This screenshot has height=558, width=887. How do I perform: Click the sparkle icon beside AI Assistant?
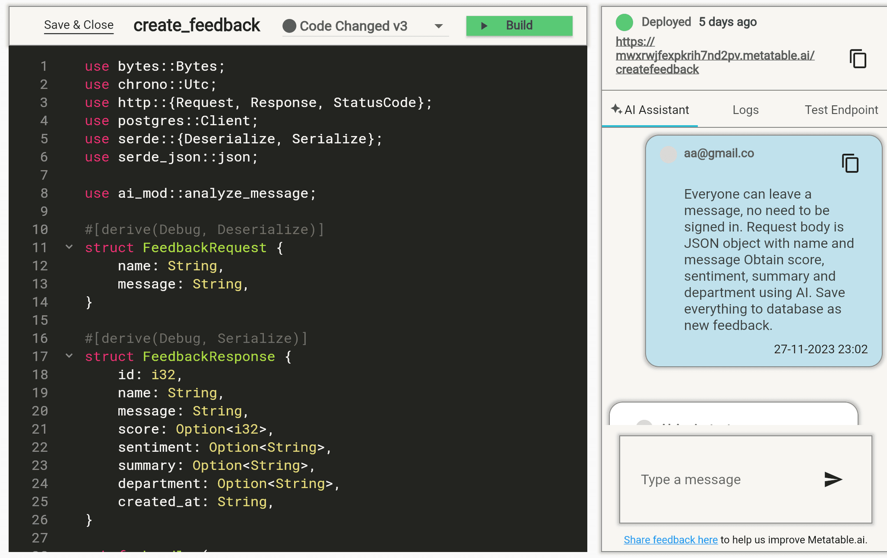click(617, 110)
